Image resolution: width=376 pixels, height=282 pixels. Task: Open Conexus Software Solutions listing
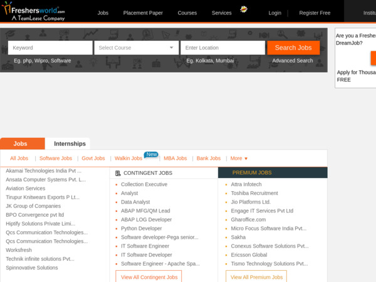coord(269,246)
